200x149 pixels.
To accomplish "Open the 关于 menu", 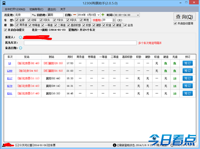I will [x=63, y=9].
